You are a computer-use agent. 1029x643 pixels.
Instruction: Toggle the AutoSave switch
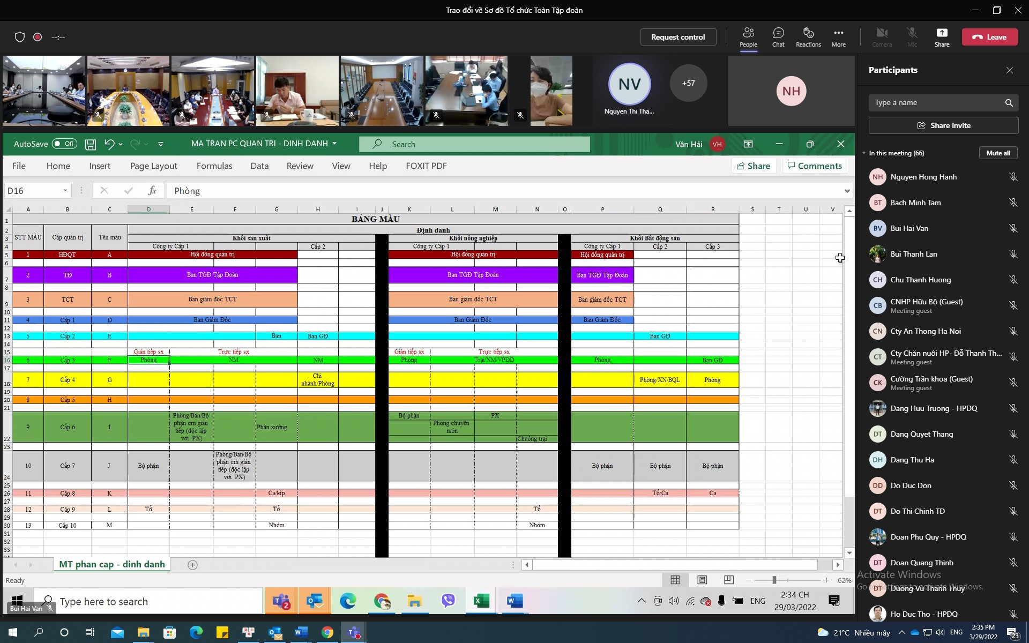tap(64, 144)
